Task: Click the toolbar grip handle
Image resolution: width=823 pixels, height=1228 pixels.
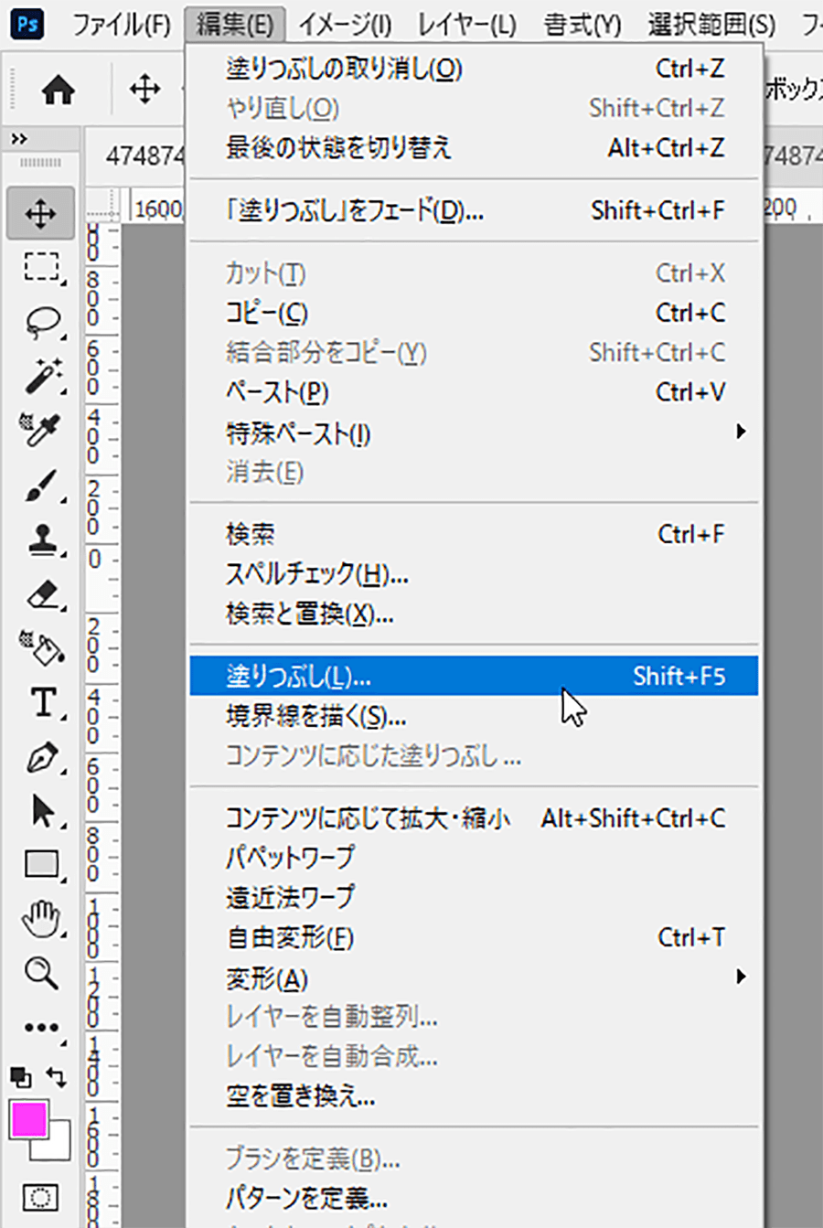Action: 40,163
